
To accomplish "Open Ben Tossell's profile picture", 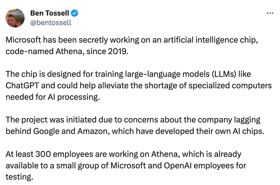I will [x=15, y=18].
